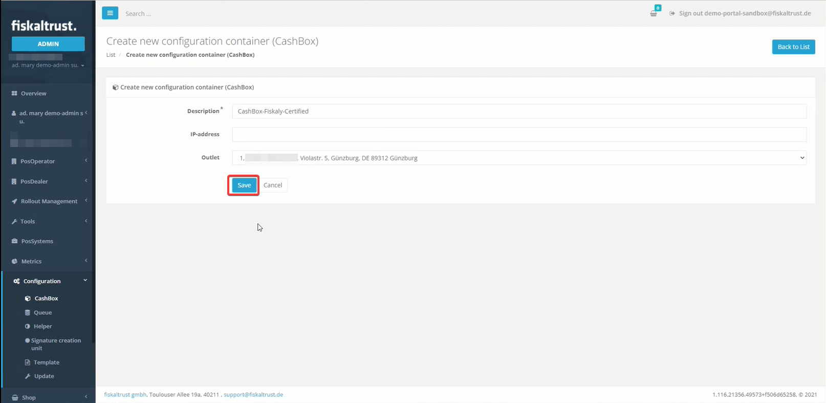Image resolution: width=826 pixels, height=403 pixels.
Task: Click the Tools wrench icon
Action: [14, 221]
